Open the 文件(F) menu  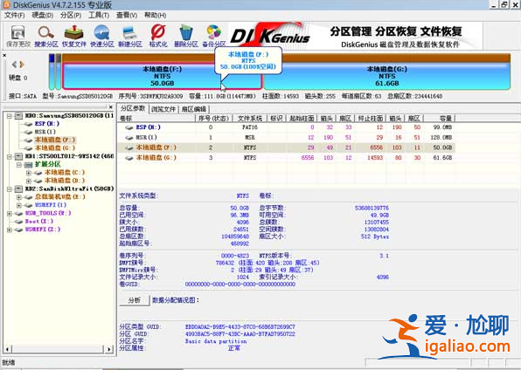tap(14, 15)
